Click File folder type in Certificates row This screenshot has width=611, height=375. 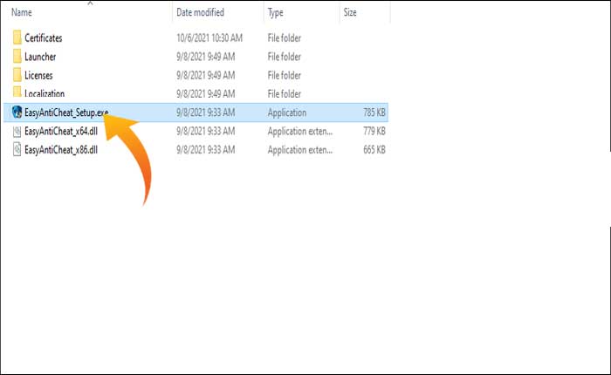click(285, 38)
